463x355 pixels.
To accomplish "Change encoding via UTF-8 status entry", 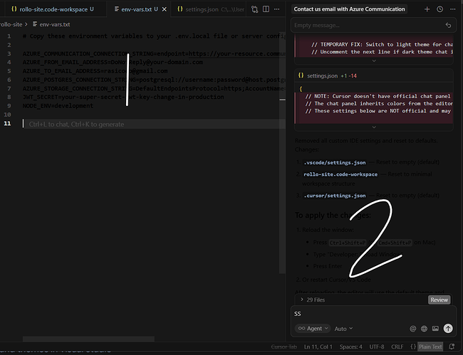I will [377, 346].
